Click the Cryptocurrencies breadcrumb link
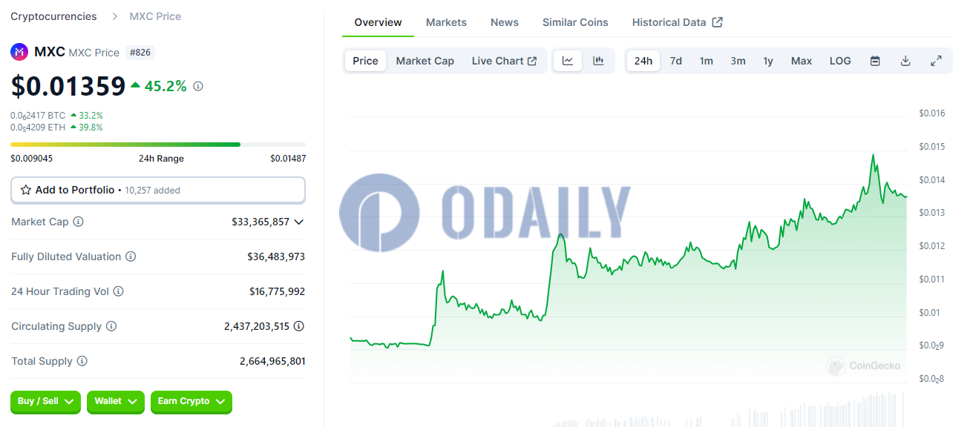Screen dimensions: 970x427 53,16
